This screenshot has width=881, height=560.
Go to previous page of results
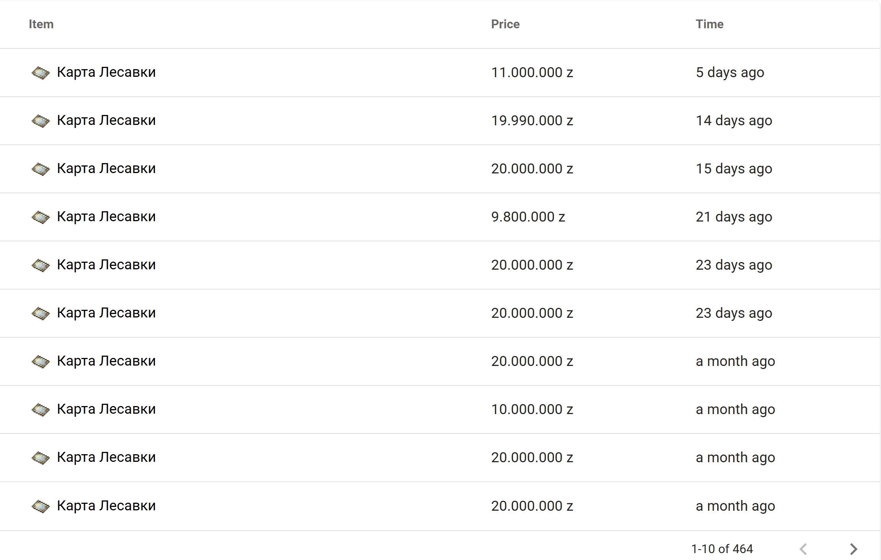[803, 549]
